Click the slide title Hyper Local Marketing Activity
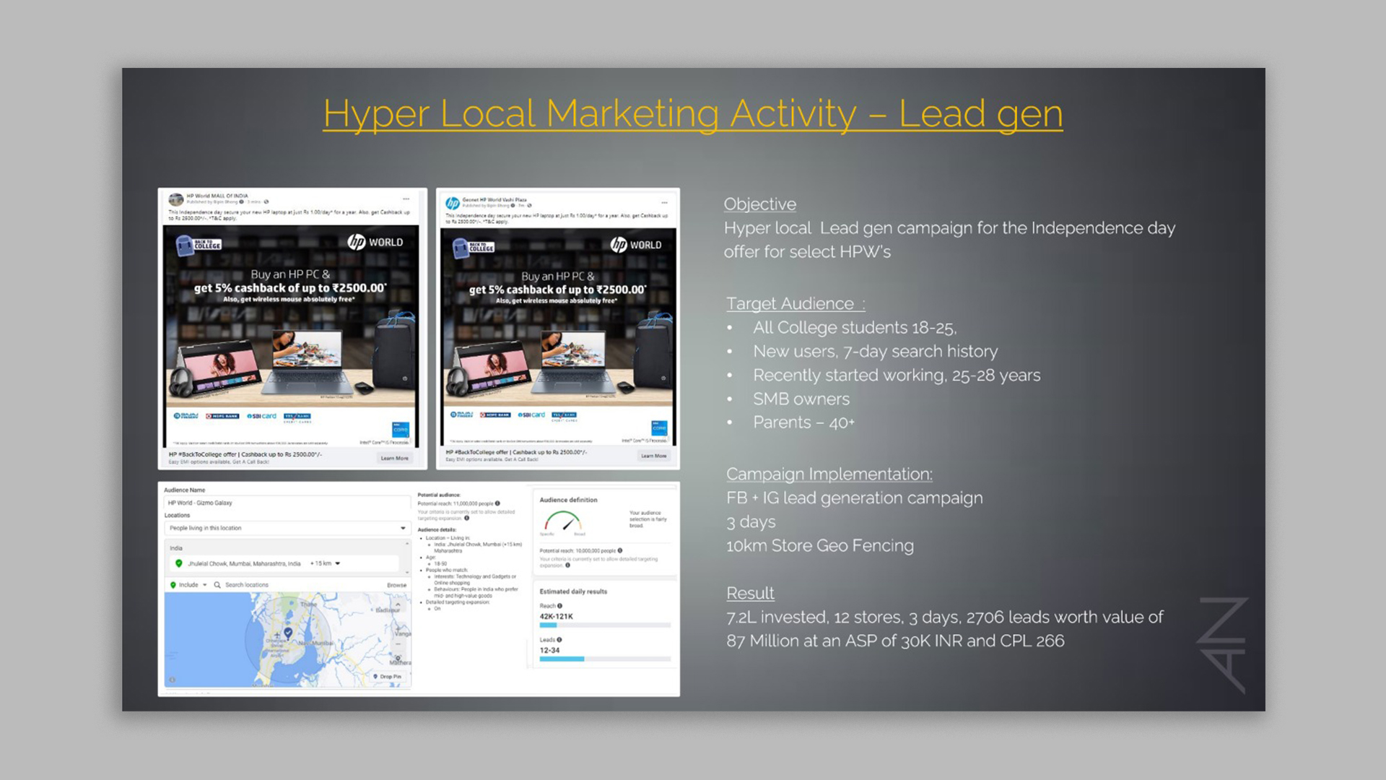This screenshot has height=780, width=1386. pos(692,113)
